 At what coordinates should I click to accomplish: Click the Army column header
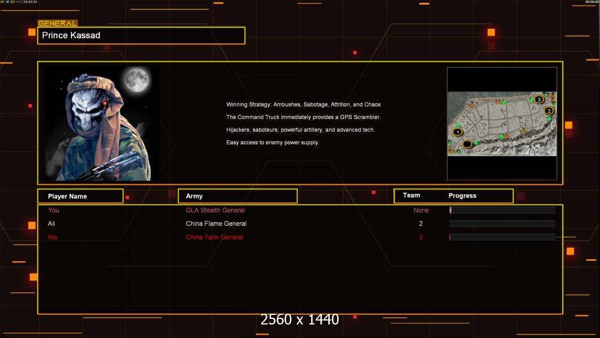238,196
